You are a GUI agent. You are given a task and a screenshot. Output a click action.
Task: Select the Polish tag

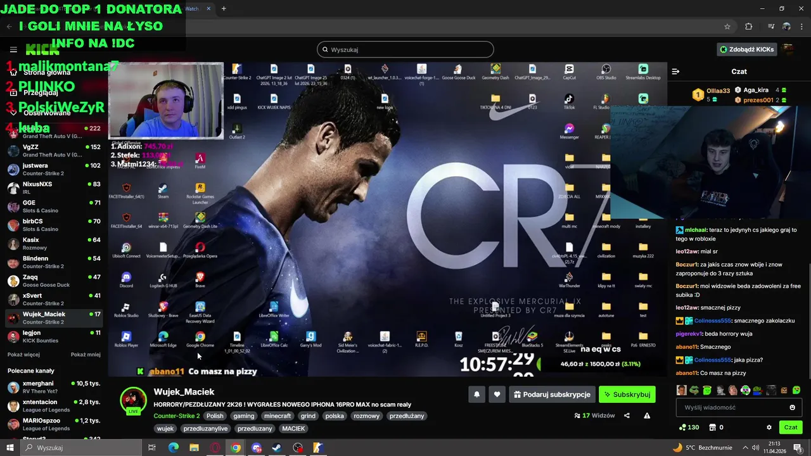(x=215, y=416)
